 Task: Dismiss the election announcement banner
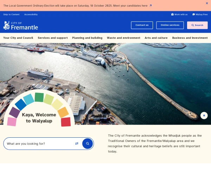pyautogui.click(x=207, y=3)
